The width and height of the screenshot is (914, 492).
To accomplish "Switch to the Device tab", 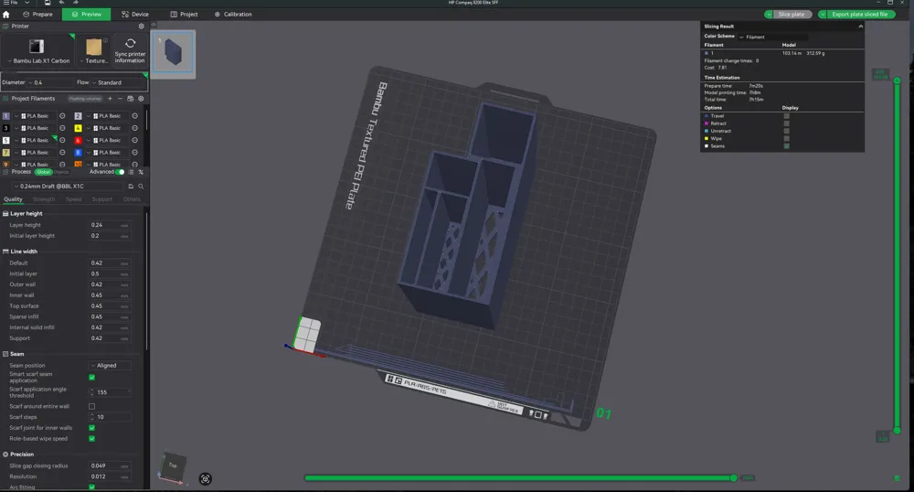I will tap(134, 14).
